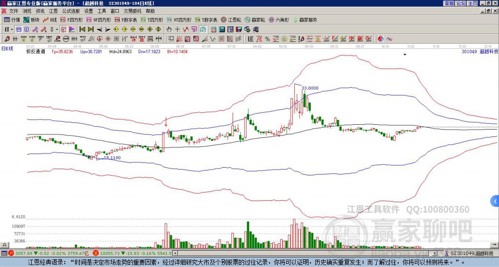
Task: Open the 工具 menu
Action: click(x=101, y=11)
